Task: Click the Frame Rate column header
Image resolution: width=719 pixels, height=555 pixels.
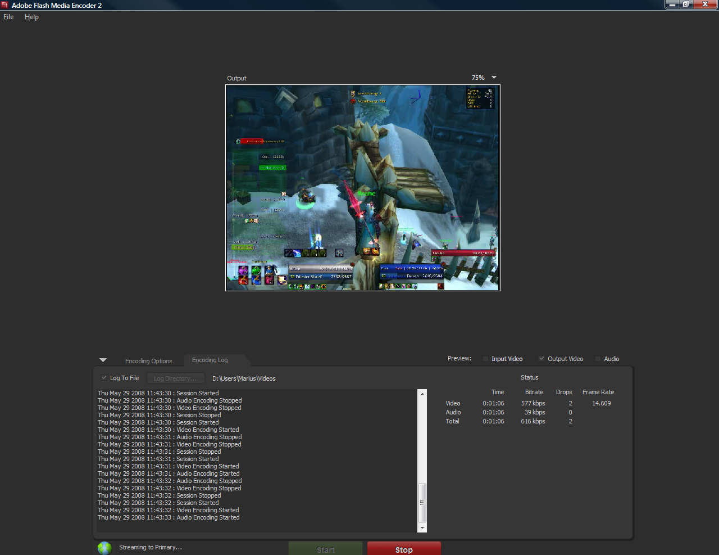Action: [598, 392]
